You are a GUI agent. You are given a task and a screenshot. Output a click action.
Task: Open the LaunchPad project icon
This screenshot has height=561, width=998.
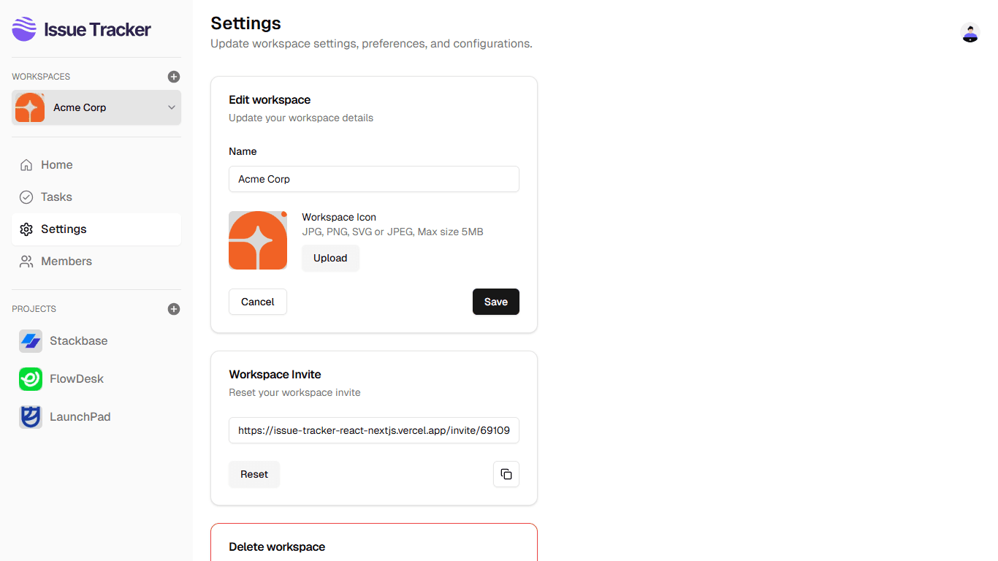point(30,416)
